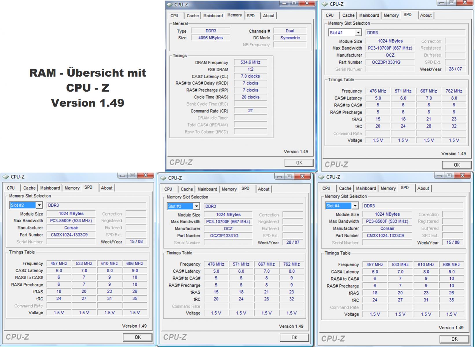
Task: Click the DC Mode value Symmetric
Action: 290,38
